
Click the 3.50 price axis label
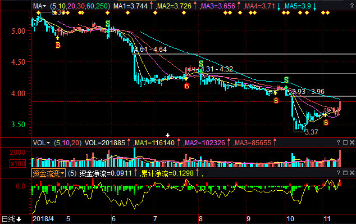click(19, 124)
